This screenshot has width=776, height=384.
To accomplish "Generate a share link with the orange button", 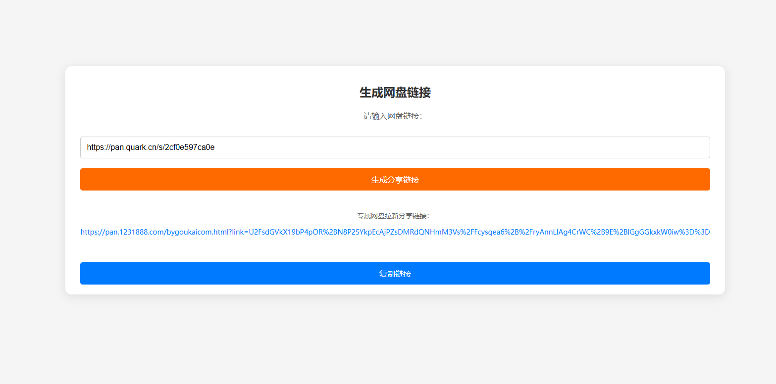I will click(395, 179).
